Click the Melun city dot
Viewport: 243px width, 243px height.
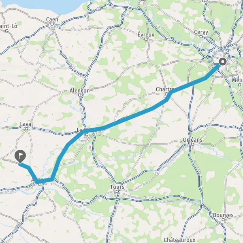point(240,85)
